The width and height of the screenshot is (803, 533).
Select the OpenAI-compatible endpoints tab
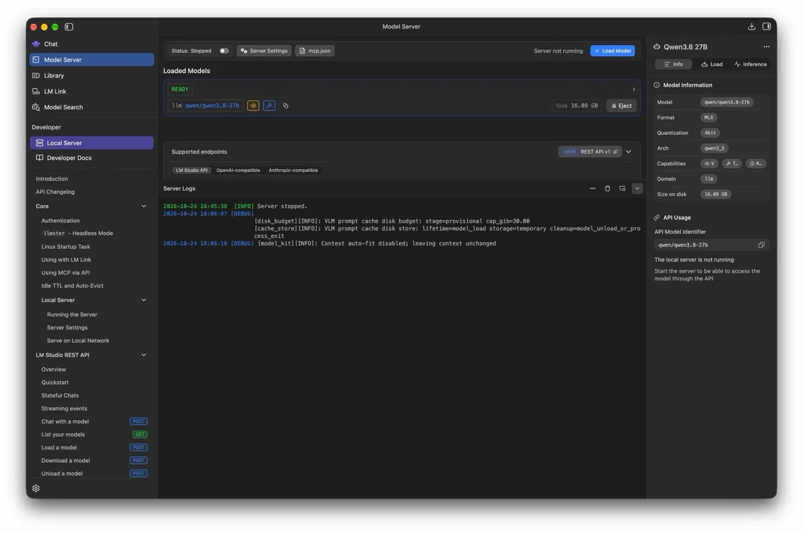238,170
